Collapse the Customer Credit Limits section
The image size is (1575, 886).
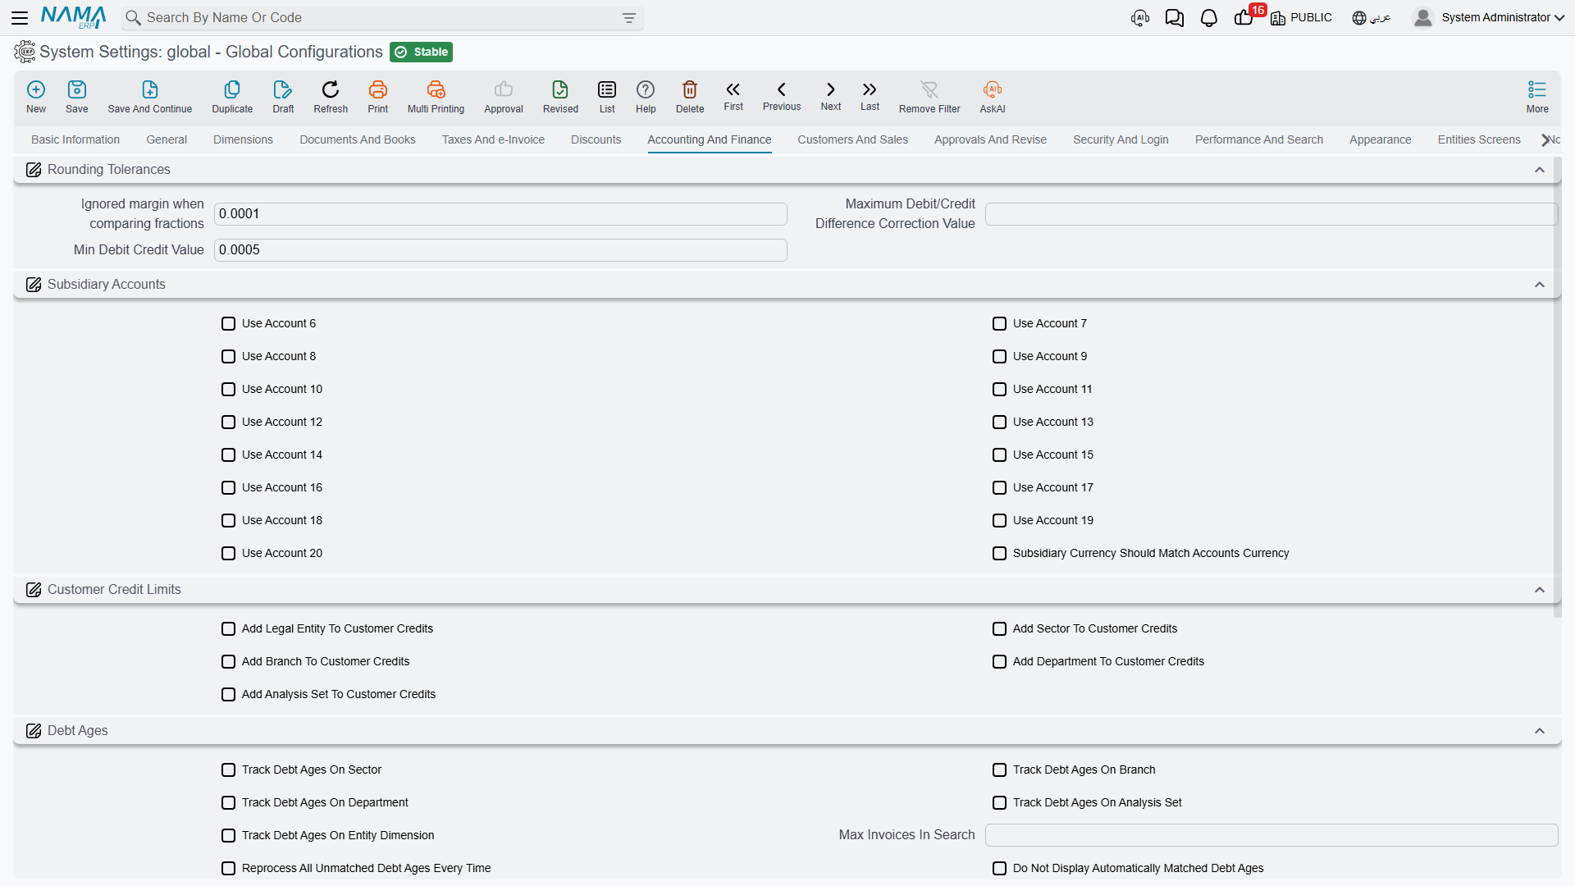tap(1540, 590)
